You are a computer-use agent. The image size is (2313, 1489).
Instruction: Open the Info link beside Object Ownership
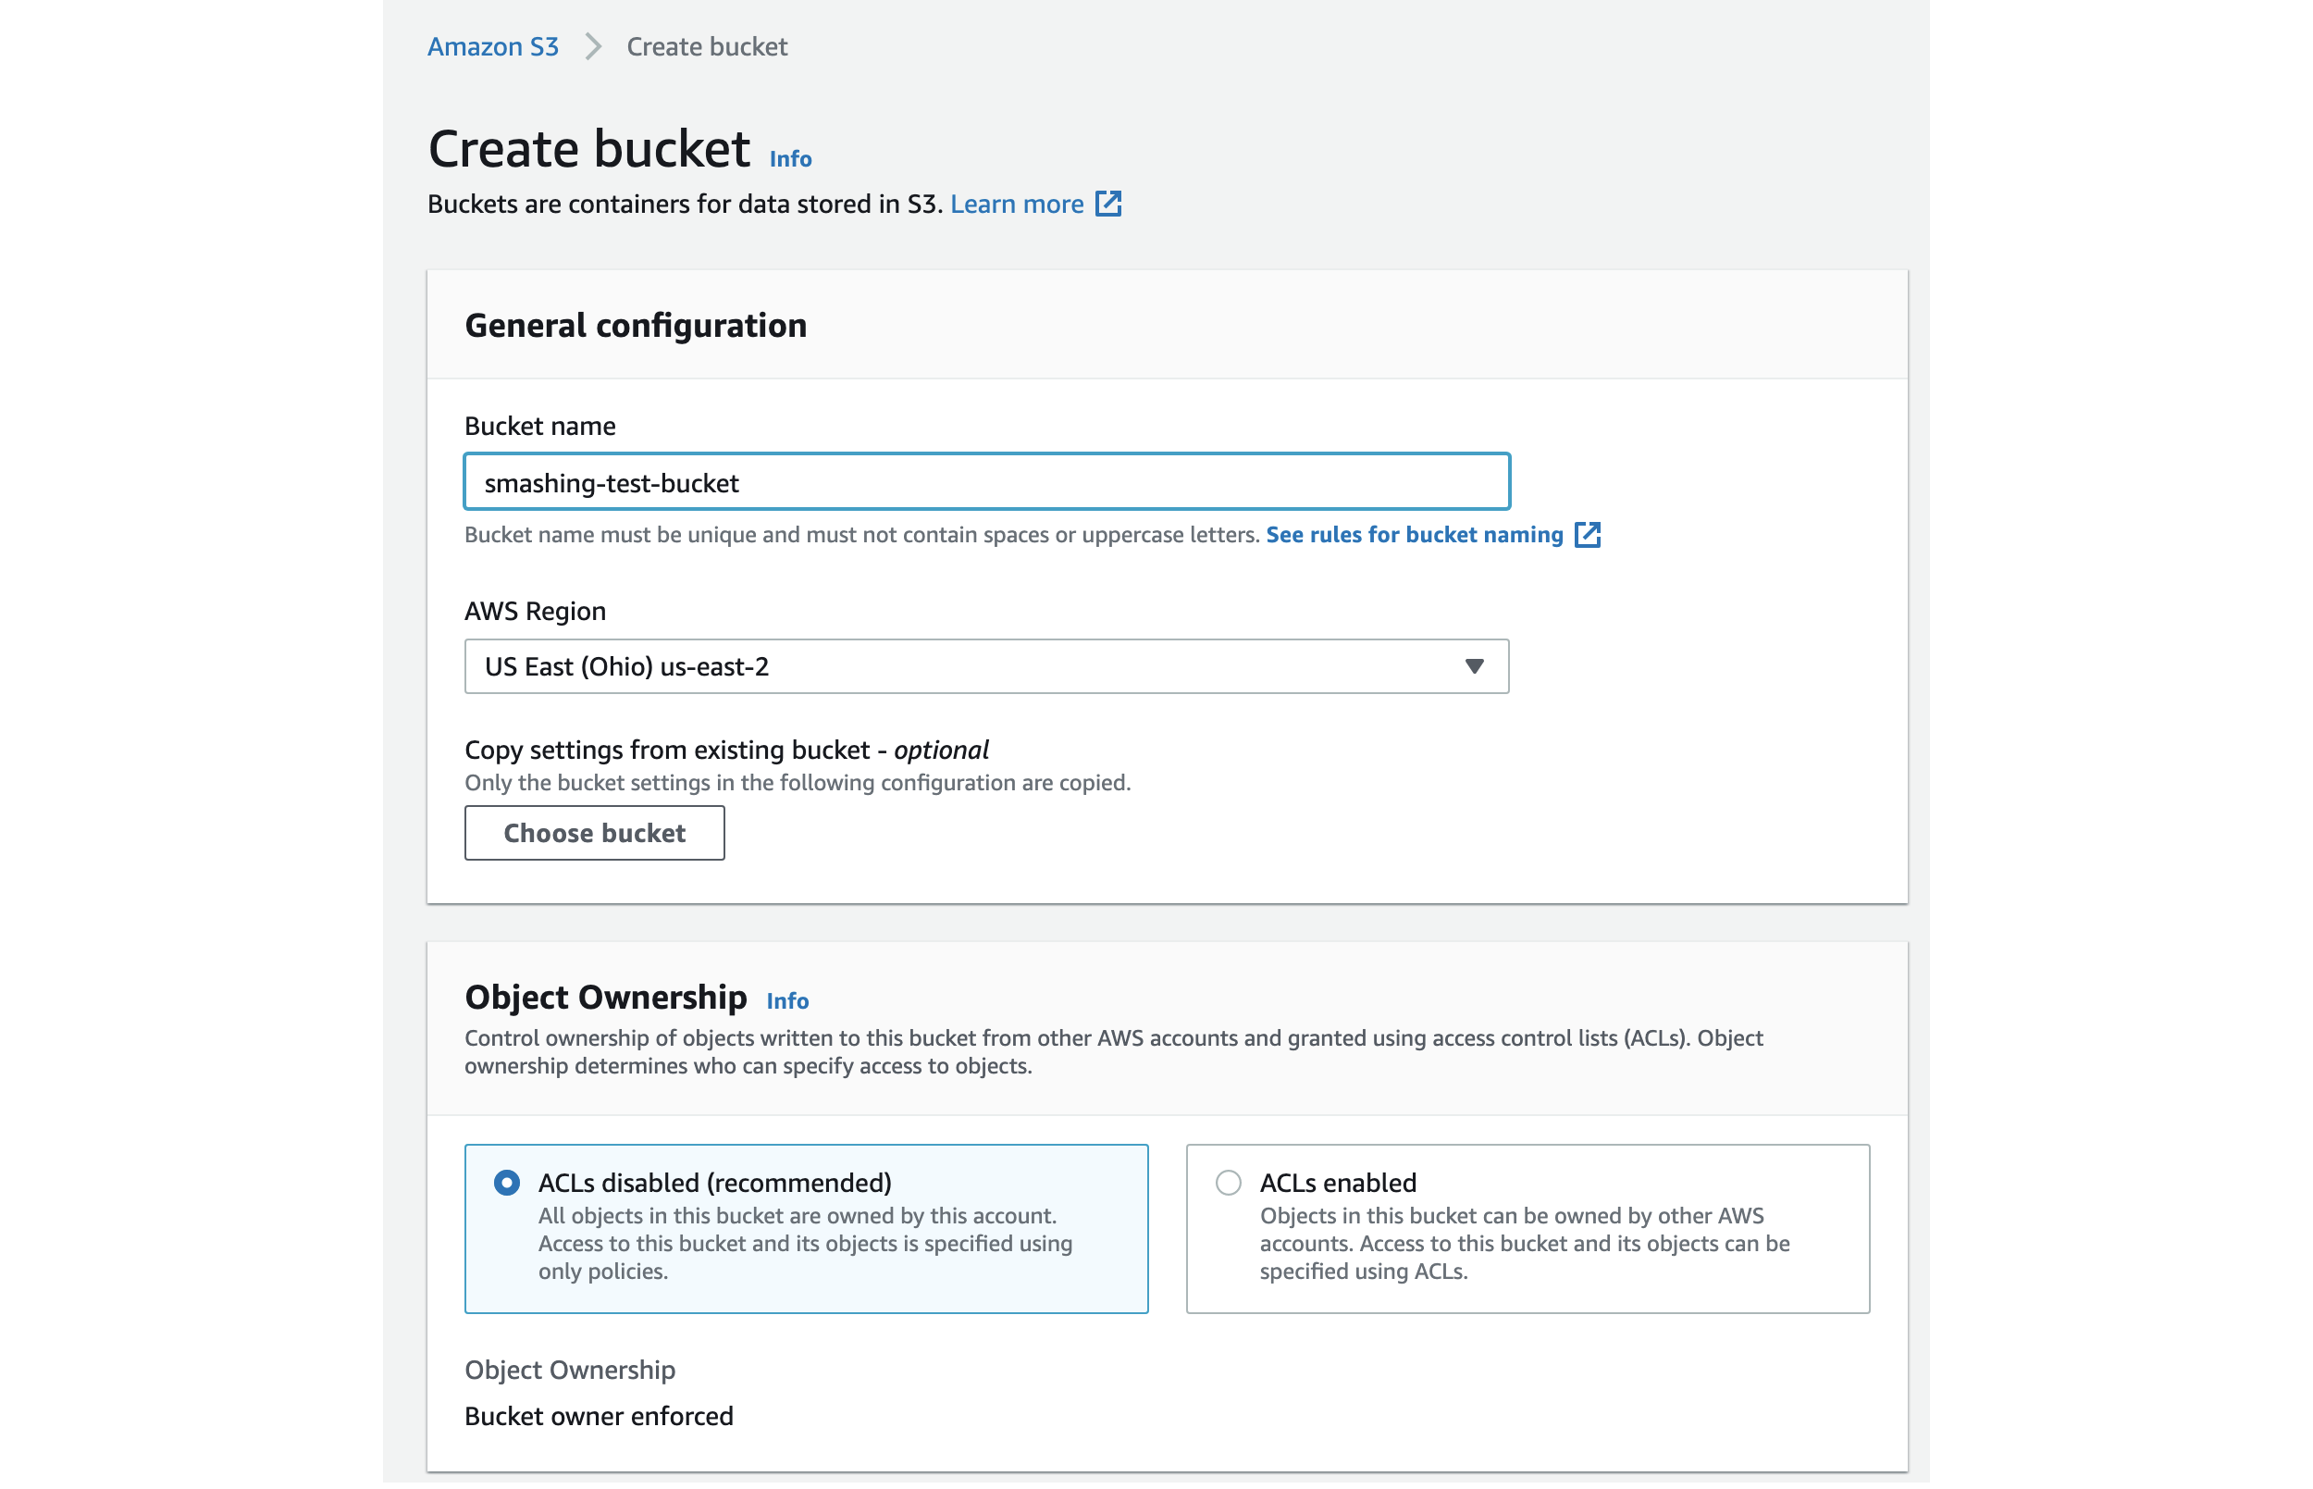pyautogui.click(x=786, y=1000)
